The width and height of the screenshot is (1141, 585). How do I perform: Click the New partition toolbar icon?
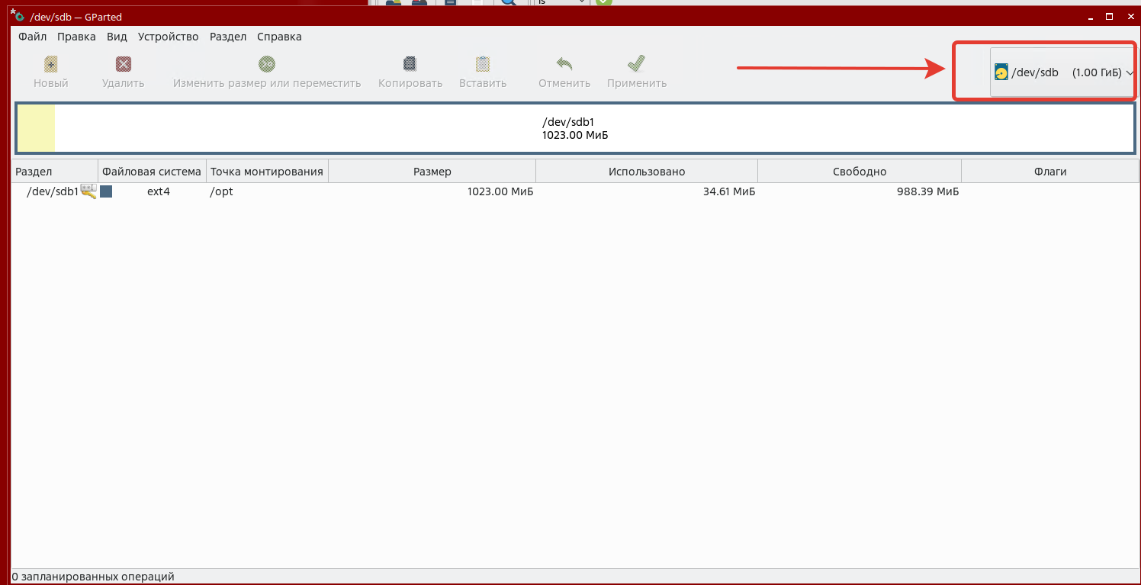51,64
